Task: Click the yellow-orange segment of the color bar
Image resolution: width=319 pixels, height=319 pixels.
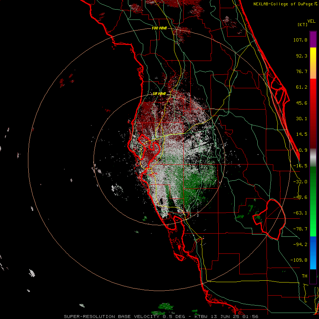Action: [313, 63]
